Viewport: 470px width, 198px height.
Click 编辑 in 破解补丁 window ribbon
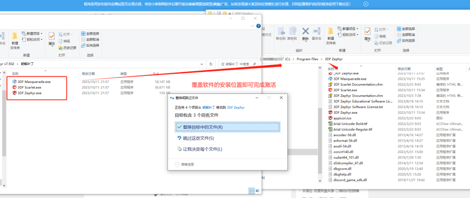pos(64,41)
